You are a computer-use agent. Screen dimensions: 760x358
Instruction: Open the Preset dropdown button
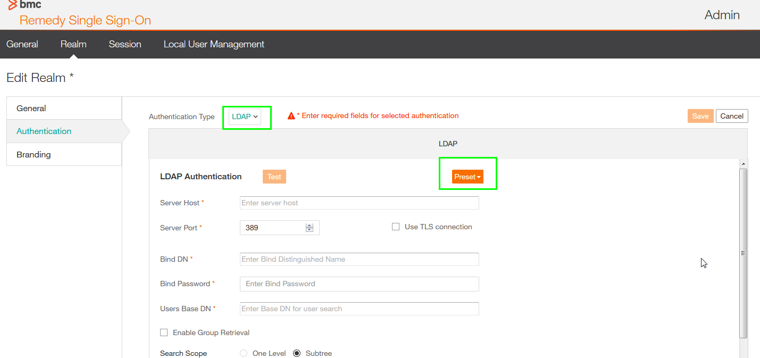[467, 177]
